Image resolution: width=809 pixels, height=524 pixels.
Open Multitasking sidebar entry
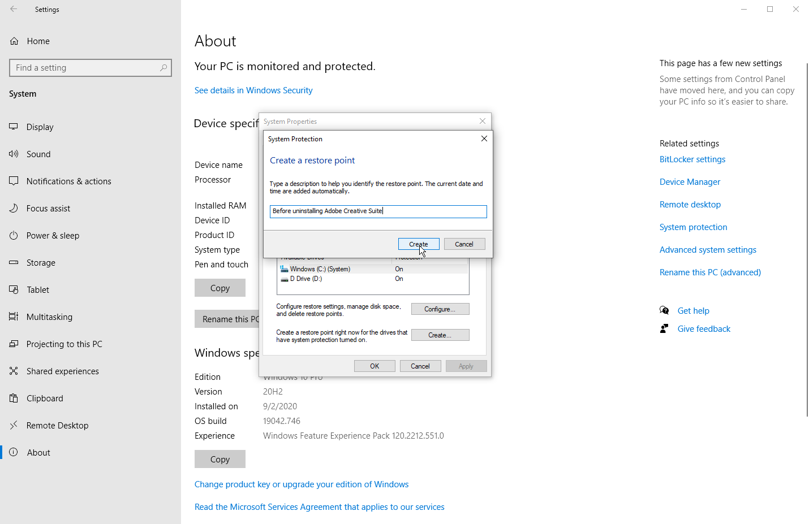coord(49,317)
